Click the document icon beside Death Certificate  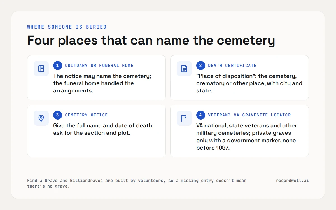point(184,69)
